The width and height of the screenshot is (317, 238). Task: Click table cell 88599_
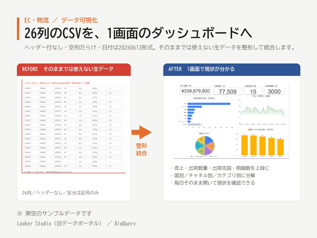tap(95, 120)
